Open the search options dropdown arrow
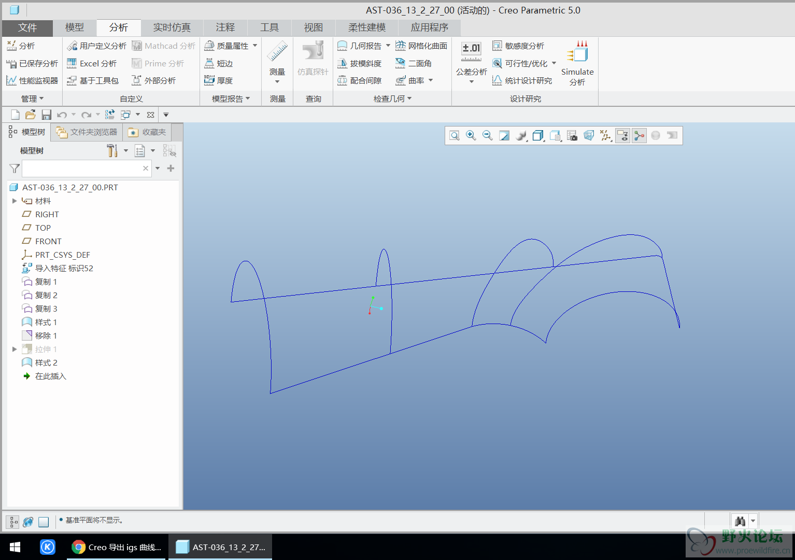 tap(158, 169)
